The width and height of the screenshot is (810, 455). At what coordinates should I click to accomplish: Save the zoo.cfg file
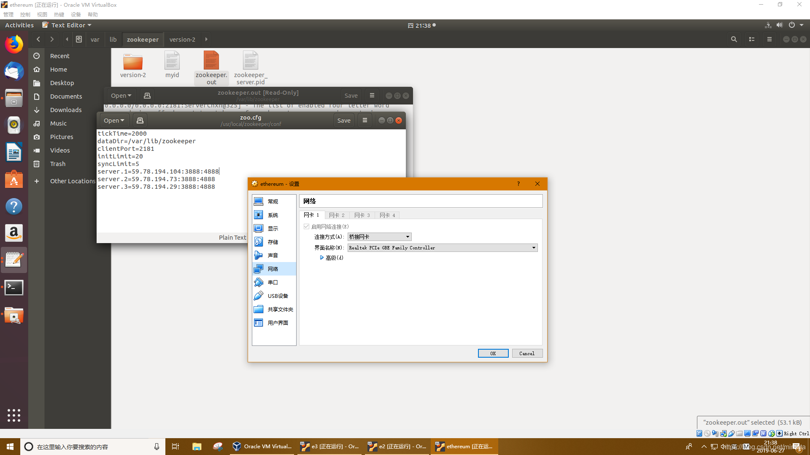click(x=344, y=120)
